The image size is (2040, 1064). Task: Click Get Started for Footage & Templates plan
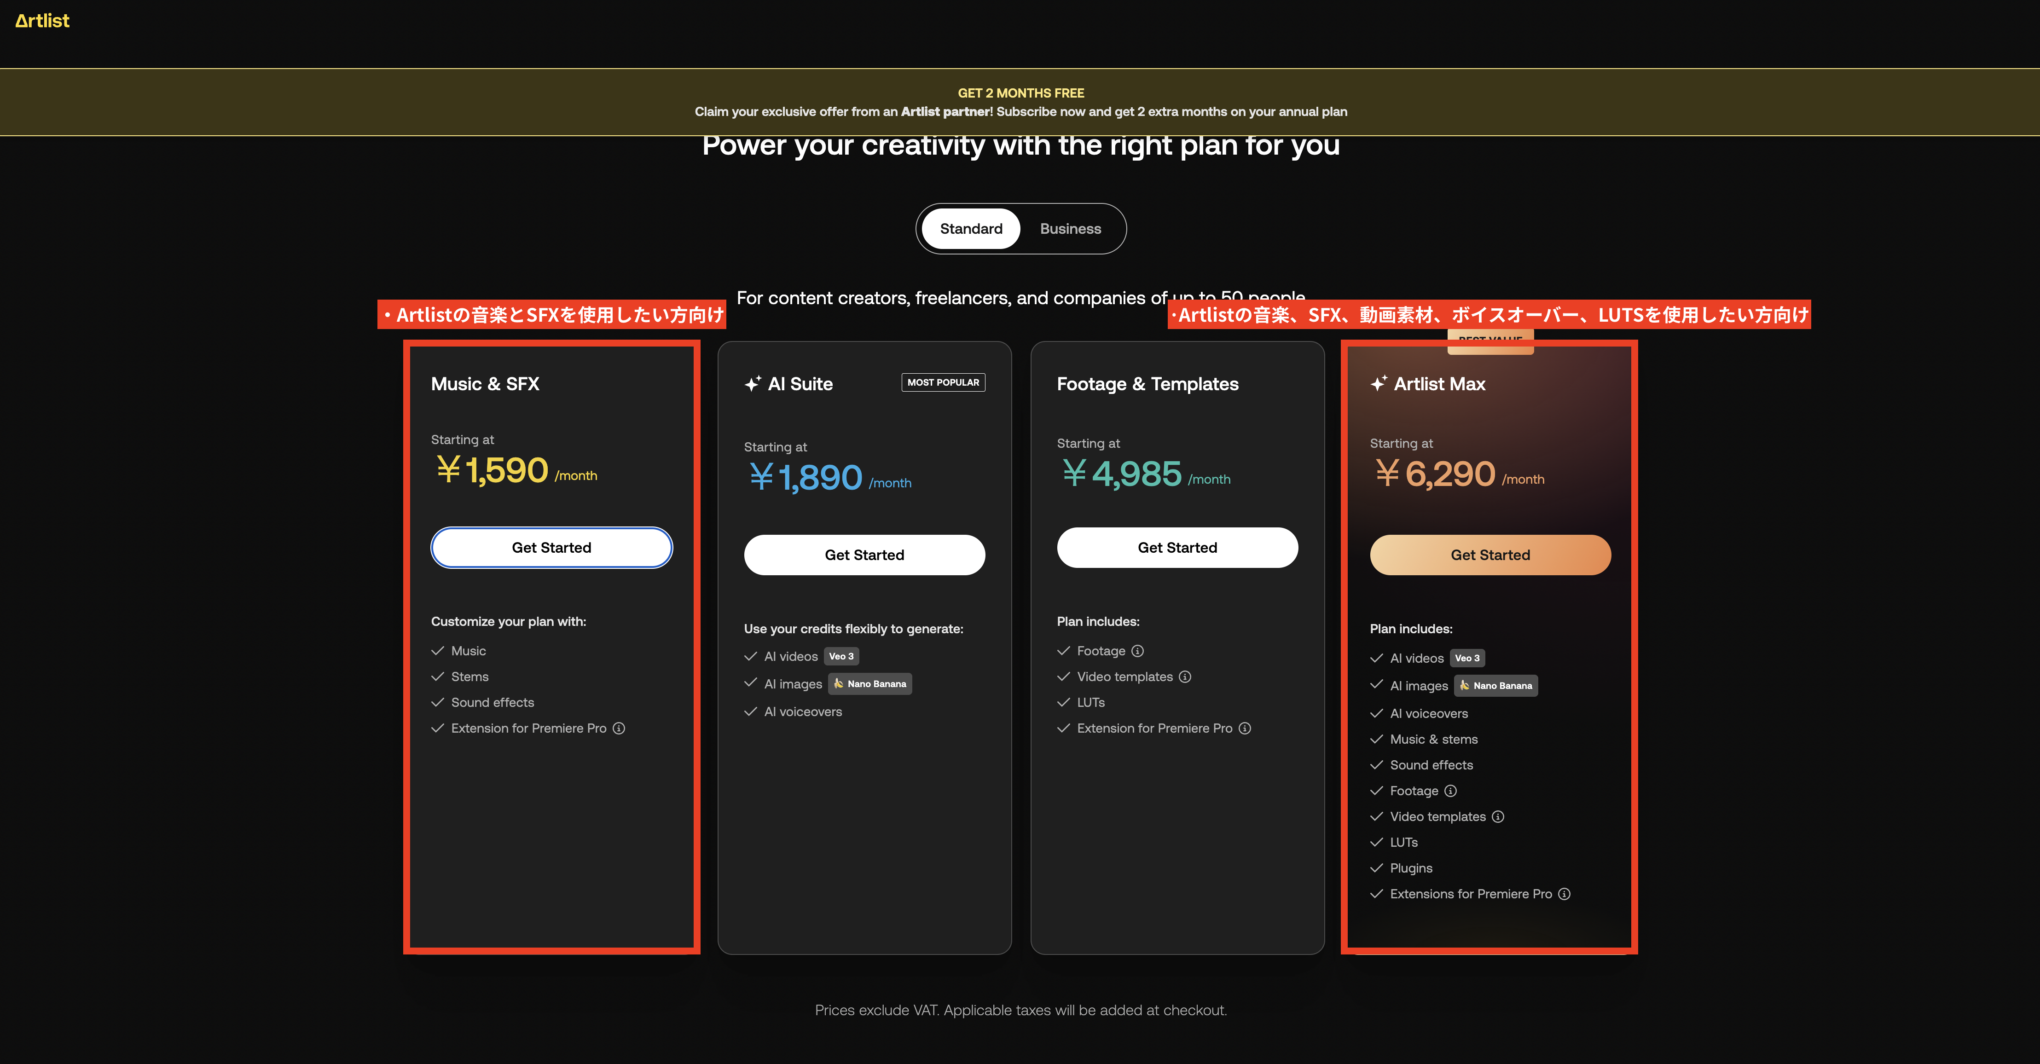[1177, 548]
